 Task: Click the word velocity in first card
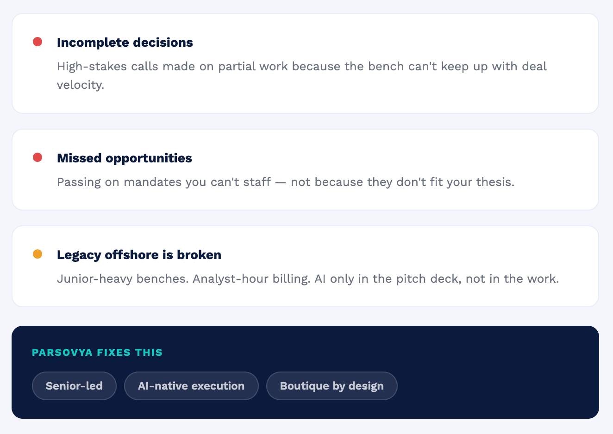(80, 85)
